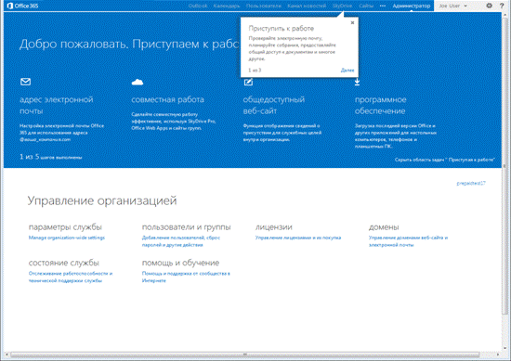511x361 pixels.
Task: Open программное обеспечение section
Action: [x=380, y=105]
